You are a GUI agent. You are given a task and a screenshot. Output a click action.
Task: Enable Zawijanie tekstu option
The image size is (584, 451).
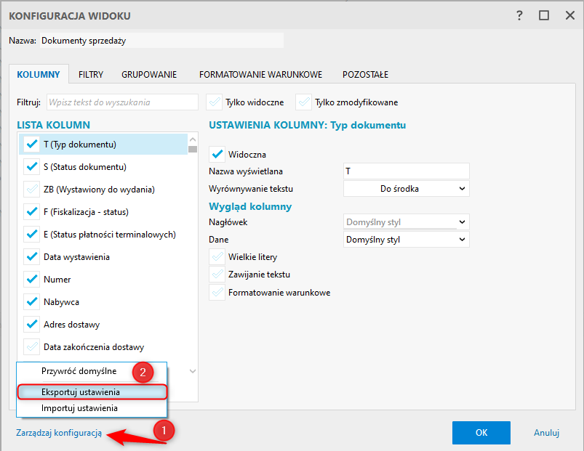pos(217,275)
